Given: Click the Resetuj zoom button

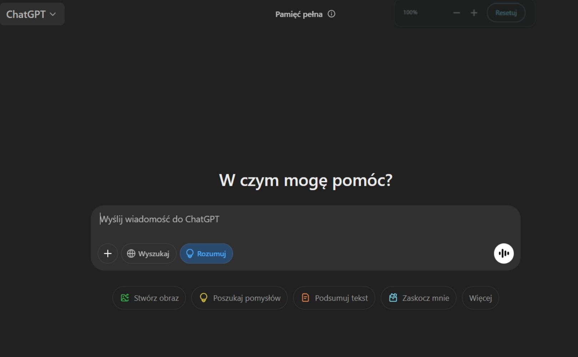Looking at the screenshot, I should [x=506, y=13].
